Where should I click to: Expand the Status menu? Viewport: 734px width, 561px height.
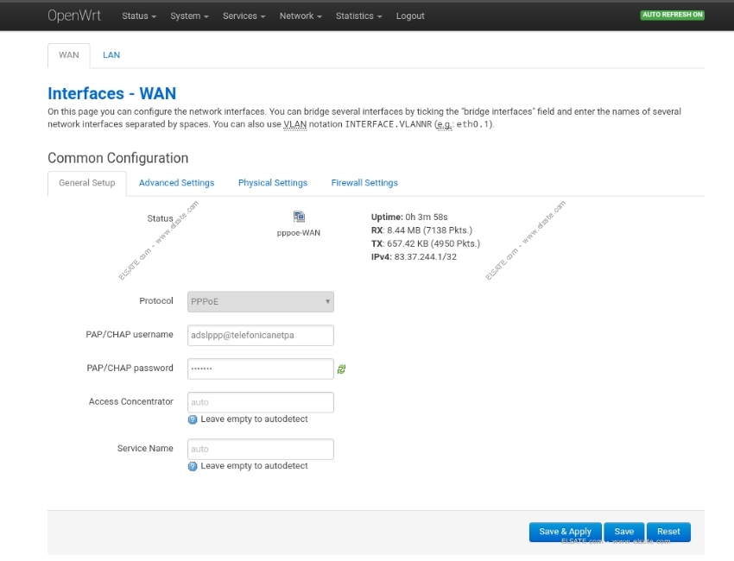[x=139, y=16]
